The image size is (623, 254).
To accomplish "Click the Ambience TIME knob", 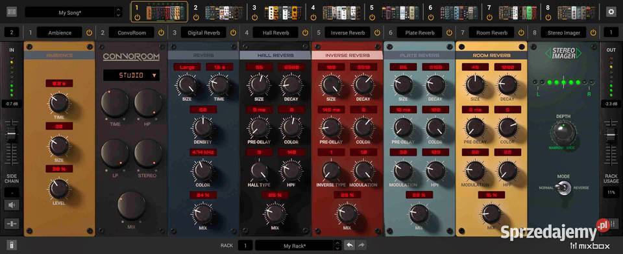I will (x=59, y=103).
